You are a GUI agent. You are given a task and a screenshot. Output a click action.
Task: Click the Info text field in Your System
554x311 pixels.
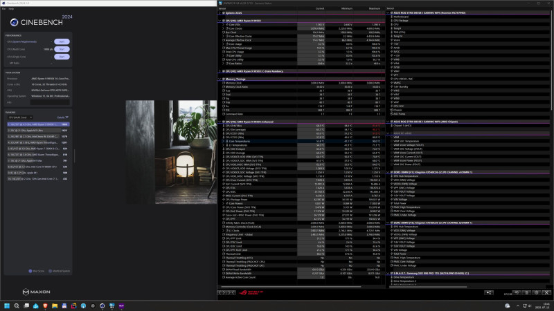(50, 102)
